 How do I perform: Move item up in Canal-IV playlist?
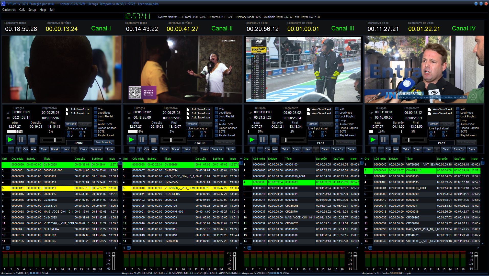click(373, 149)
